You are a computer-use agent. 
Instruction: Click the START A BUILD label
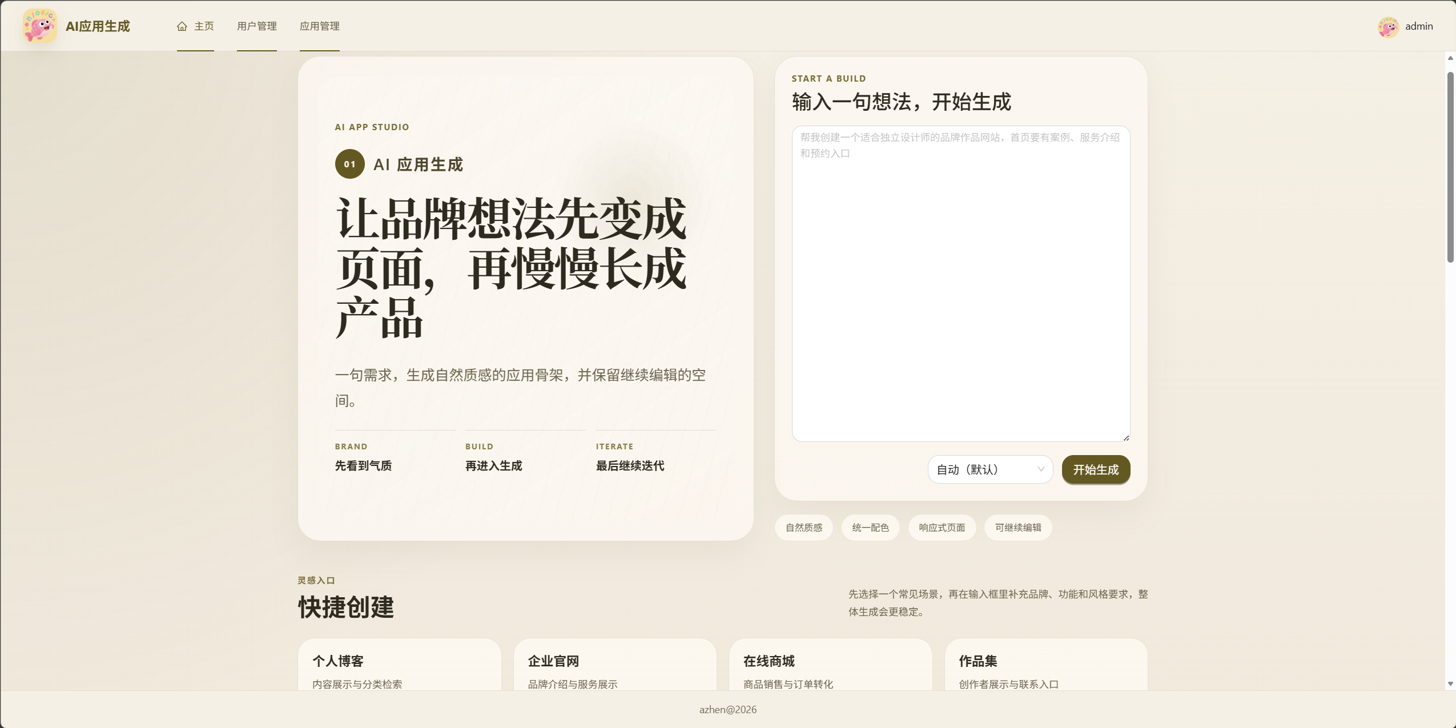(829, 79)
